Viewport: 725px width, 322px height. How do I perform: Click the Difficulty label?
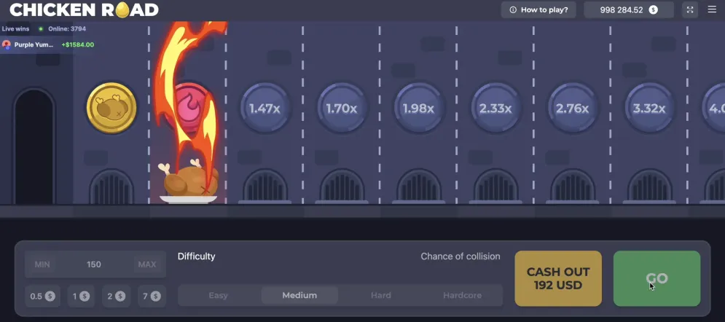(197, 256)
